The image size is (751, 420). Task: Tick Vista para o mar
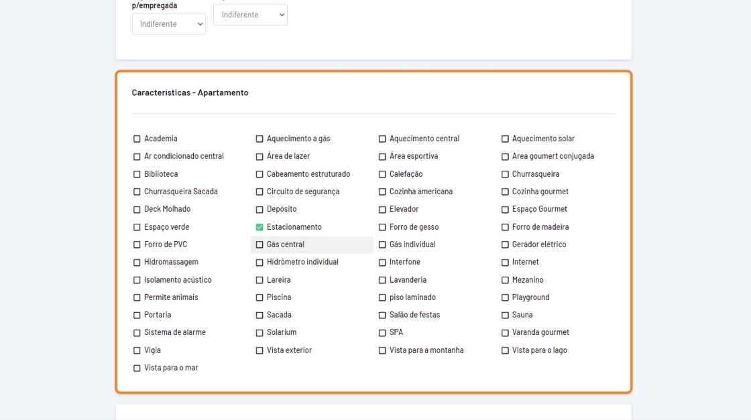137,368
